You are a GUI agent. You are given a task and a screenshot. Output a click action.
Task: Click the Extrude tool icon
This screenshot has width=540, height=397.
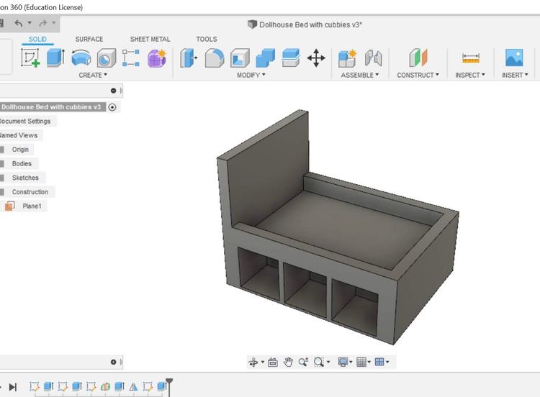click(x=55, y=58)
